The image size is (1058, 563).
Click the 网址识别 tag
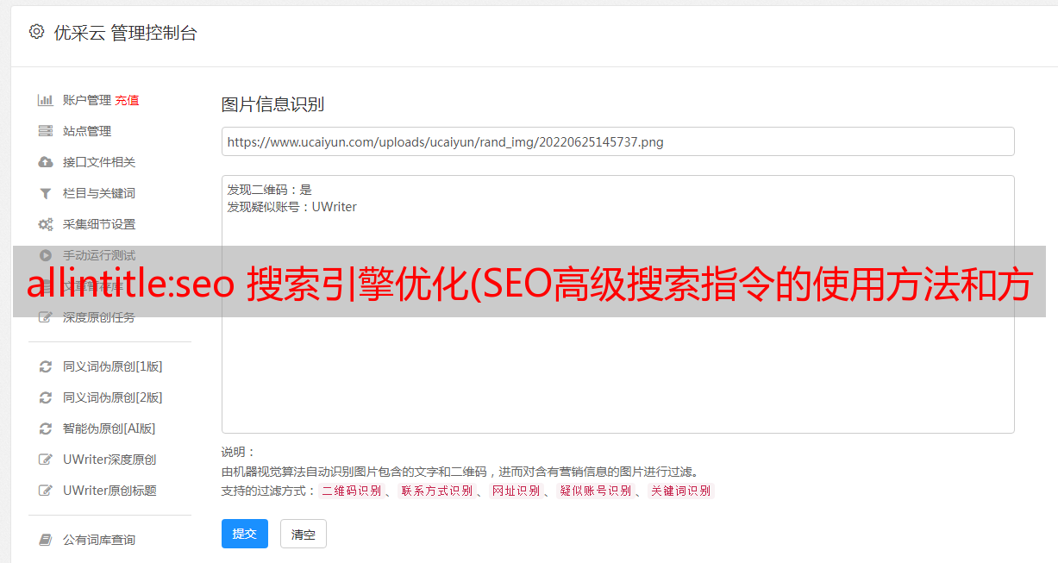pyautogui.click(x=516, y=491)
